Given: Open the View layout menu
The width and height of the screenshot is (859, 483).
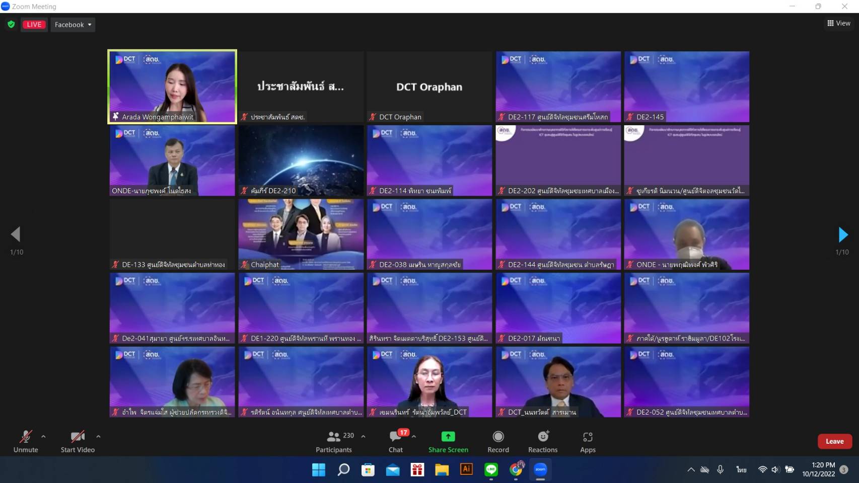Looking at the screenshot, I should [x=838, y=23].
